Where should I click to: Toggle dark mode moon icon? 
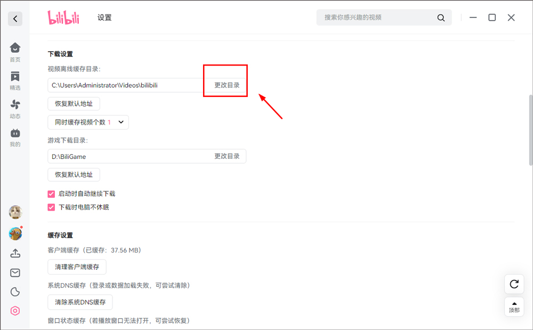[x=15, y=292]
